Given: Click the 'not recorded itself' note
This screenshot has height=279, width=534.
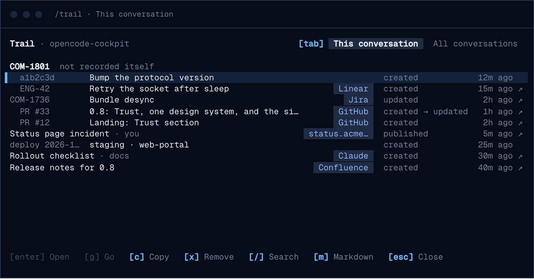Looking at the screenshot, I should (x=107, y=67).
